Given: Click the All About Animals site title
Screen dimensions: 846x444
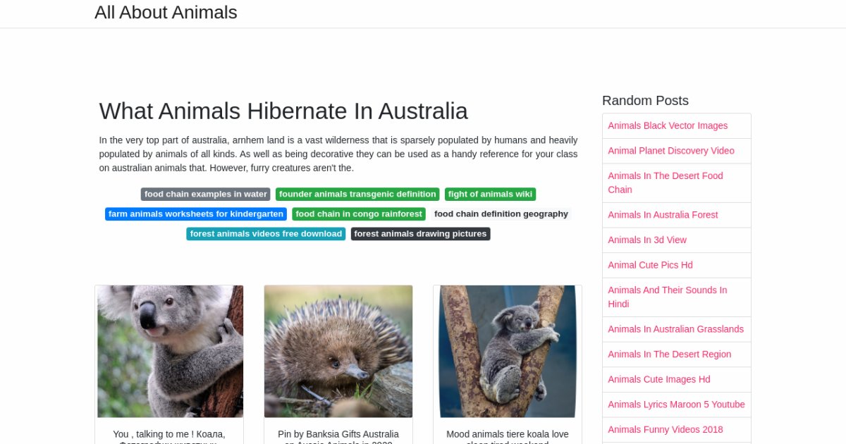Looking at the screenshot, I should 166,13.
